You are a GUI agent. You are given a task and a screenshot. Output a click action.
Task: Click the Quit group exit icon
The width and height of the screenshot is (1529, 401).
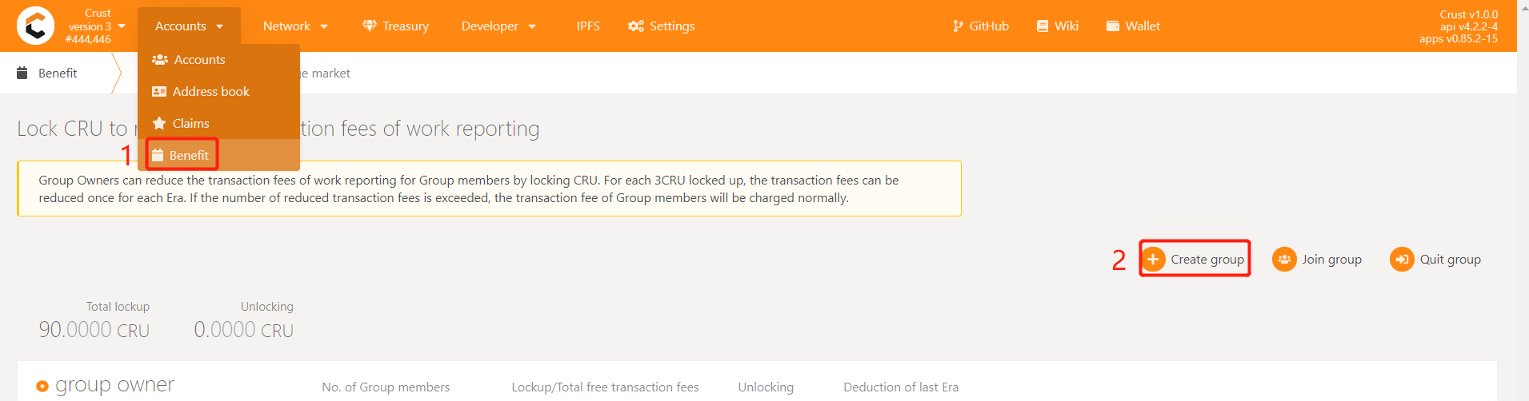tap(1402, 260)
